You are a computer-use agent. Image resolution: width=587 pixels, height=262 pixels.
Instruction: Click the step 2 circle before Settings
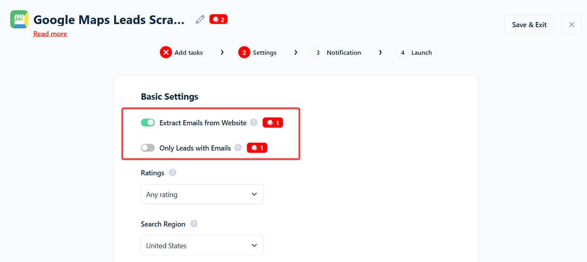pyautogui.click(x=244, y=52)
